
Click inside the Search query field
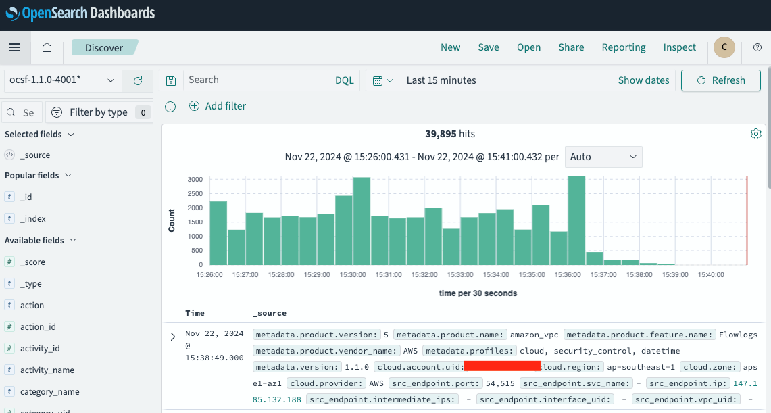(x=257, y=80)
